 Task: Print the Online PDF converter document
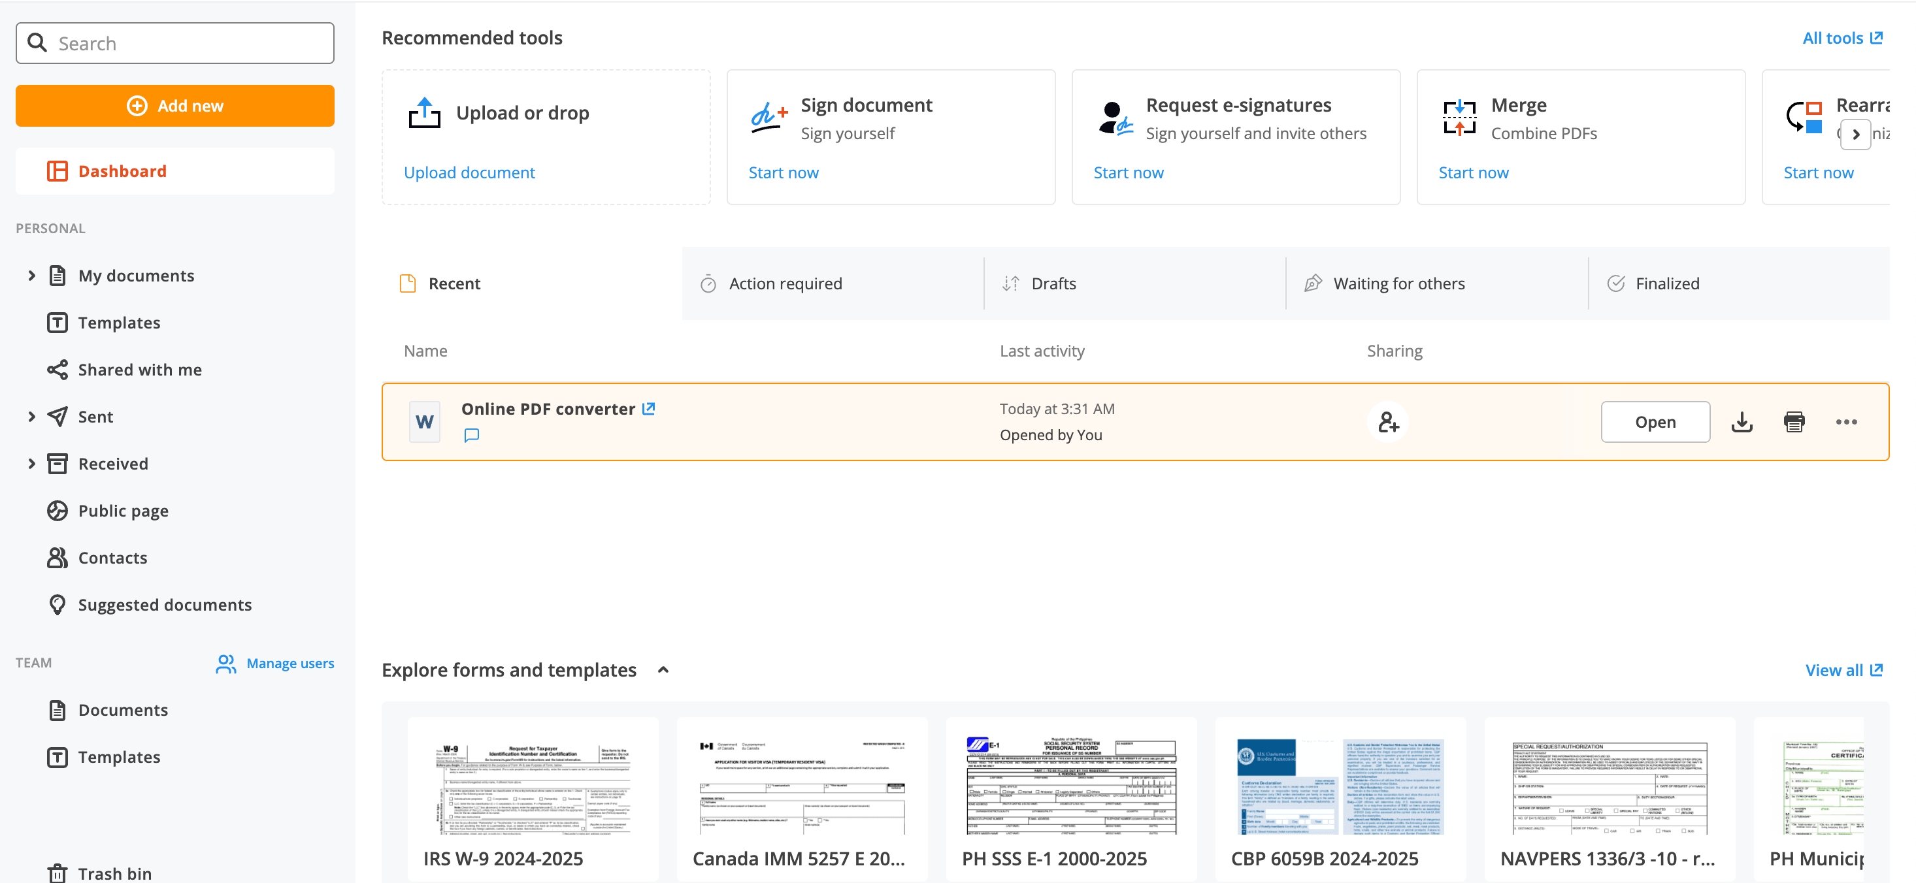tap(1793, 422)
